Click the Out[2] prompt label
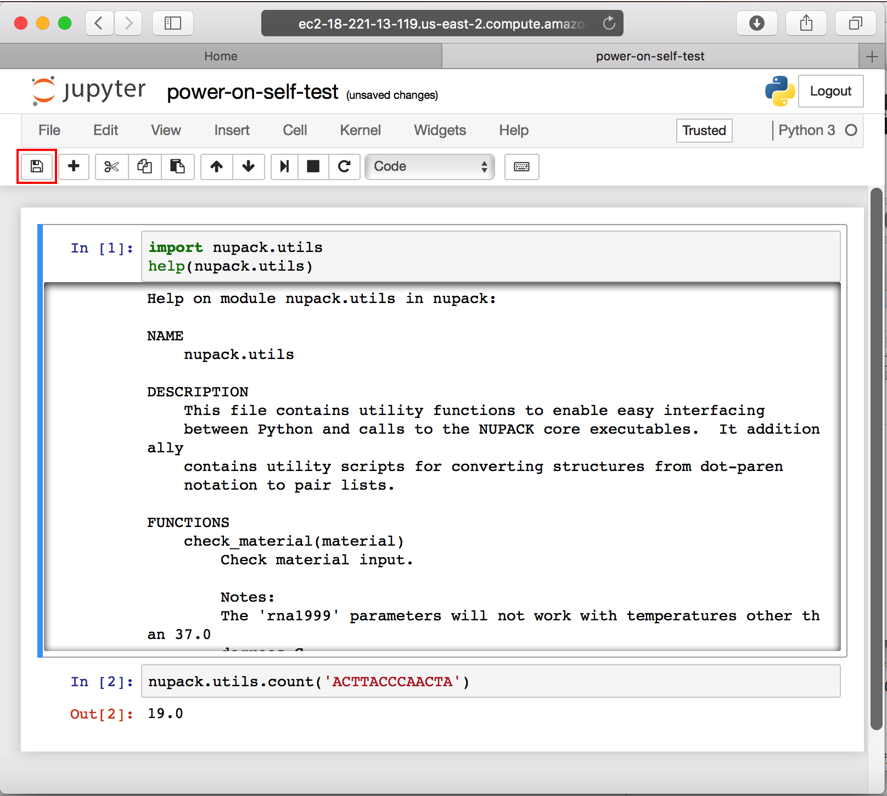 pos(102,714)
